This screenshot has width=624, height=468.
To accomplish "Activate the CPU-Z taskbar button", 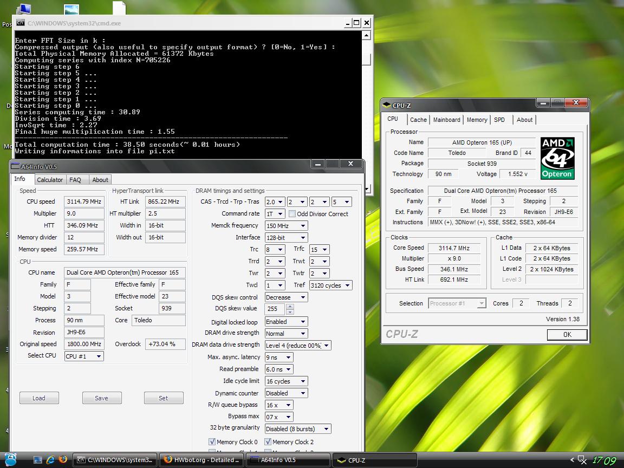I will (374, 460).
